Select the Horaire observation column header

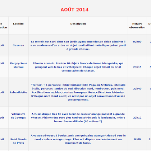point(137,26)
